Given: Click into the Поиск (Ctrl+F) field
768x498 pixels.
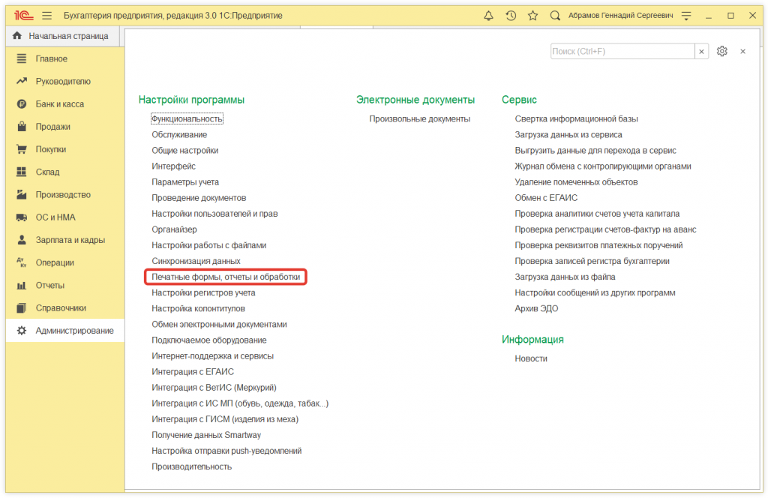Looking at the screenshot, I should [x=622, y=51].
